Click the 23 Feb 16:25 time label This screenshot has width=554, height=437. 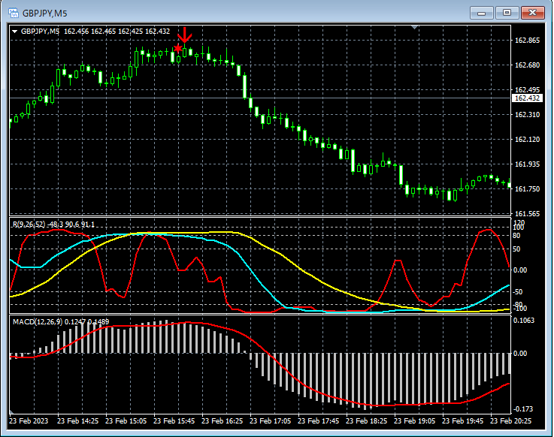click(223, 422)
